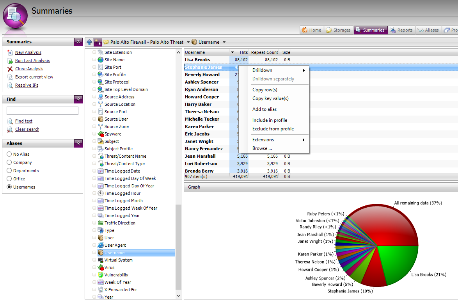
Task: Click the Find text input field
Action: tap(43, 110)
